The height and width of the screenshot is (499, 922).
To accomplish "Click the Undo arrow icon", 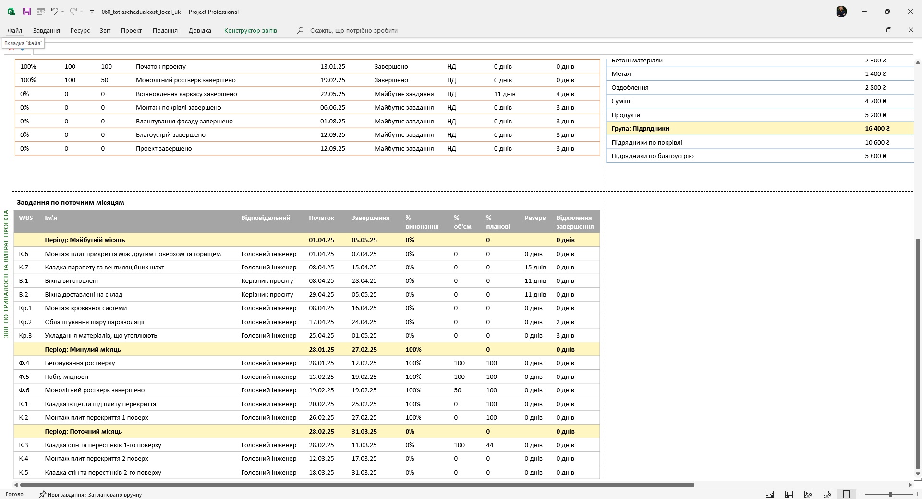I will [54, 11].
